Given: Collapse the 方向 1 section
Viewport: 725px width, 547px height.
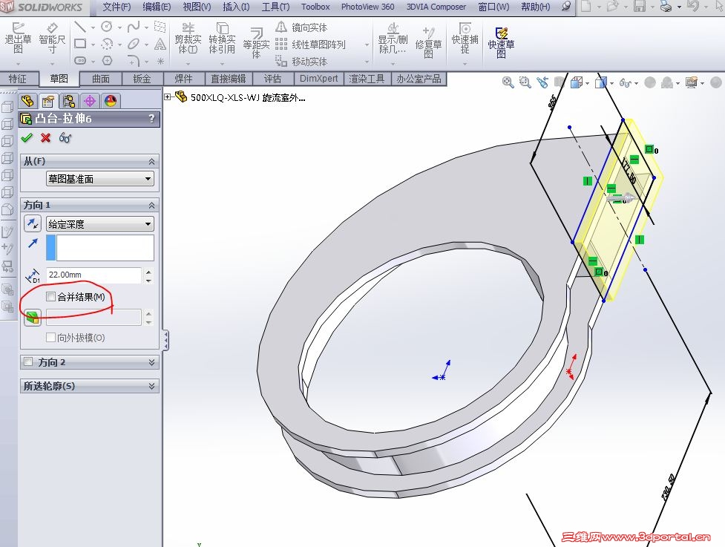Looking at the screenshot, I should pos(151,205).
